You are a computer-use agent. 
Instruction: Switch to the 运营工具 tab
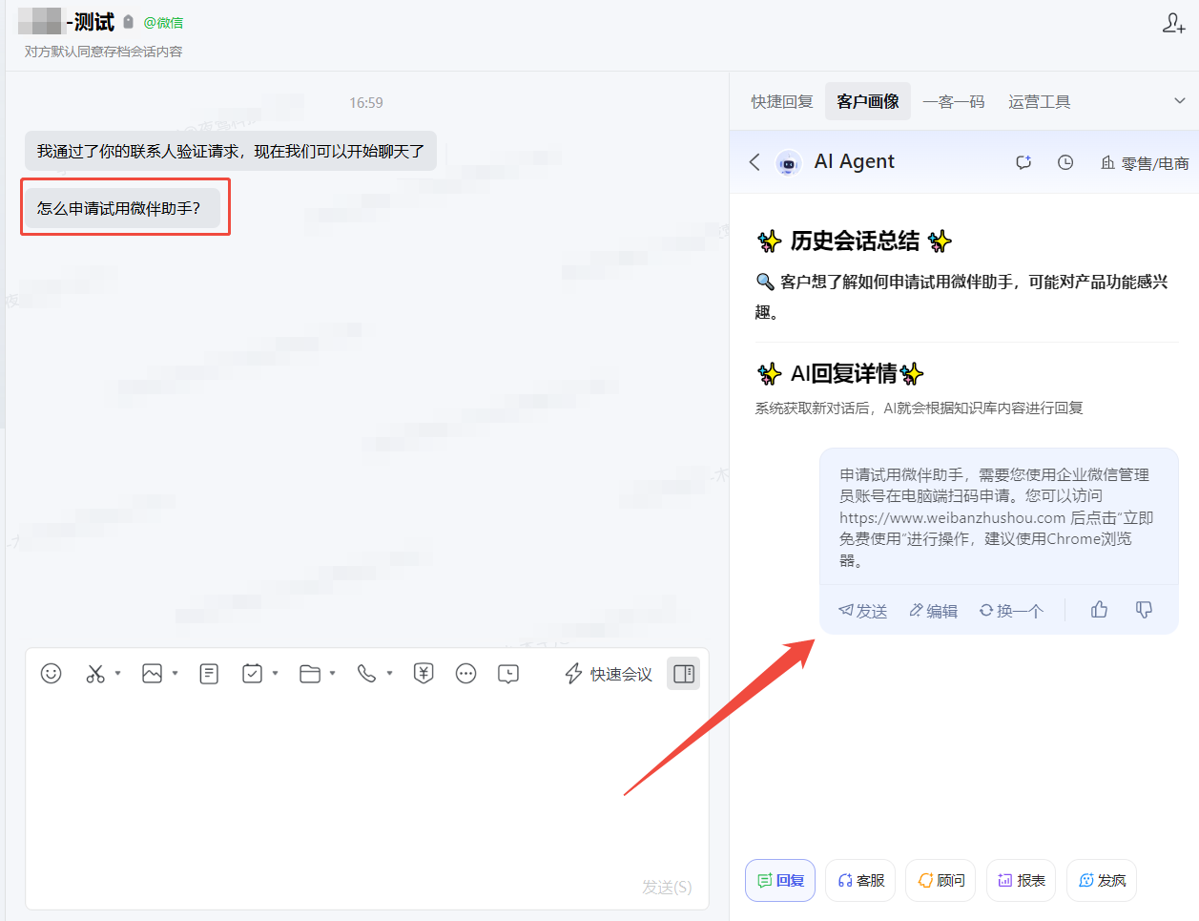(x=1039, y=102)
